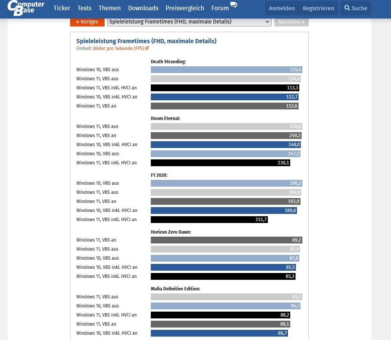The image size is (391, 340).
Task: Follow the Bilder pro Sekunde (FPS) link
Action: point(119,48)
